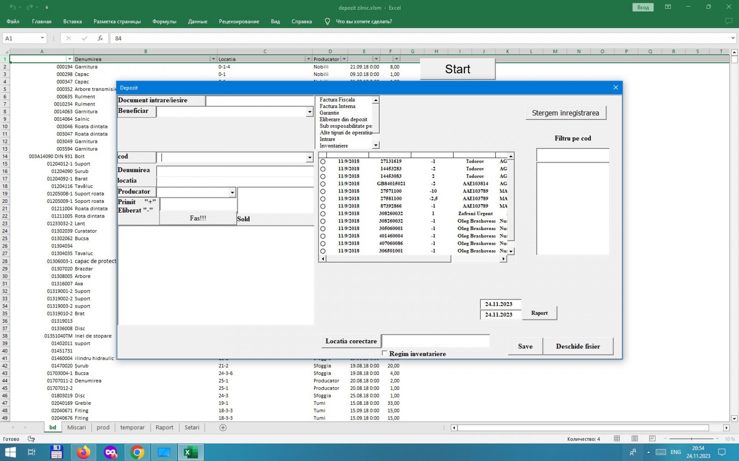Image resolution: width=739 pixels, height=461 pixels.
Task: Switch to Page Layout view icon
Action: [635, 438]
